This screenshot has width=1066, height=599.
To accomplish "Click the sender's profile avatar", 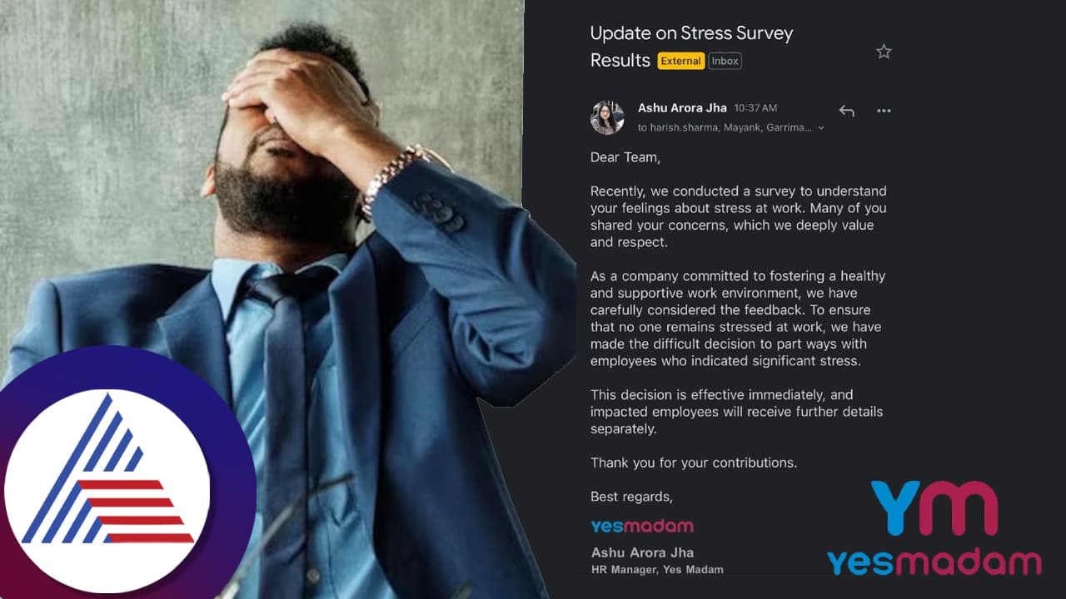I will (607, 117).
